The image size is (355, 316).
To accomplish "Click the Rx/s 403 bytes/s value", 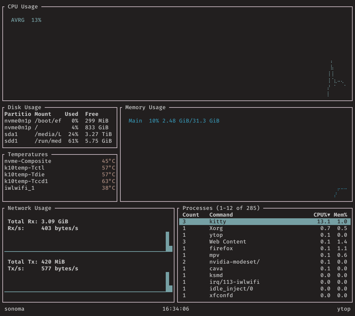I will [x=43, y=228].
